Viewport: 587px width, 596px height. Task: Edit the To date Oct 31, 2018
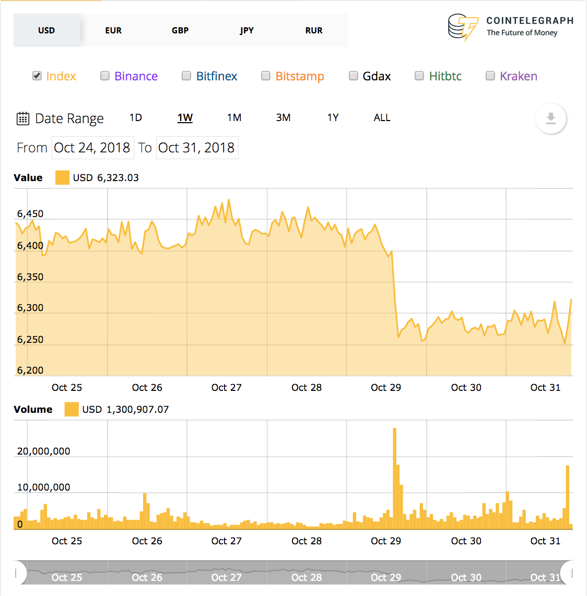click(x=197, y=148)
